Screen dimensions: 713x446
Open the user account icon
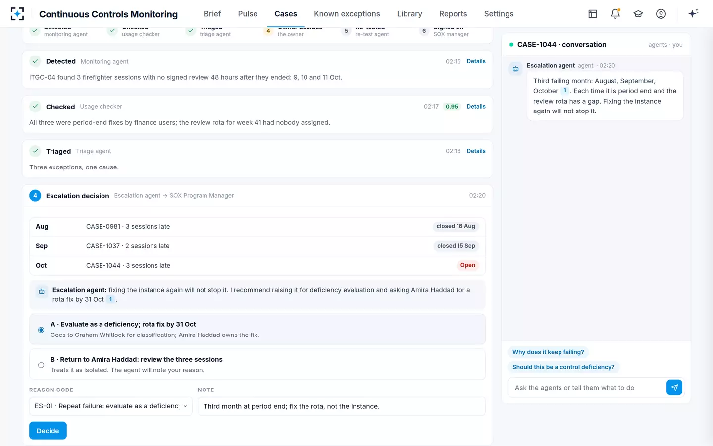(x=661, y=14)
